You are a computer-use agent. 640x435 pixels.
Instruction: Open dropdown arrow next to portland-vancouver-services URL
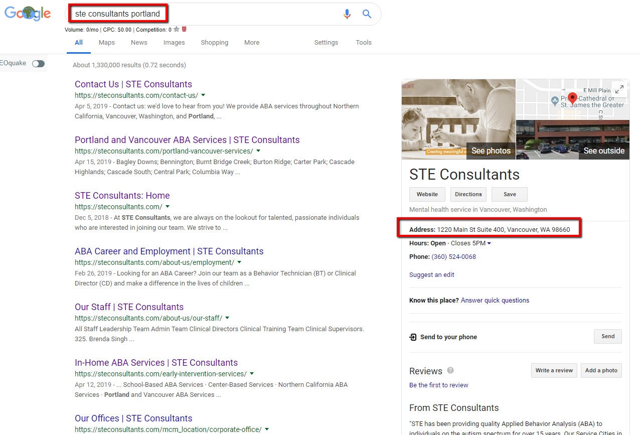click(258, 151)
